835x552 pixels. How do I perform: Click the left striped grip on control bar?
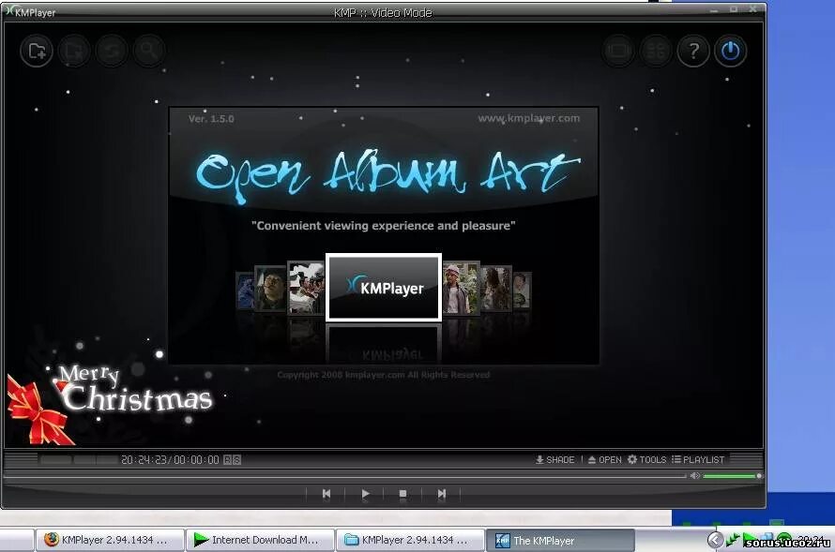click(x=21, y=458)
